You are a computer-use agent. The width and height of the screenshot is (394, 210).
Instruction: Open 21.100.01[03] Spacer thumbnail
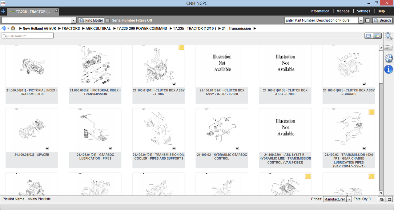[x=32, y=130]
